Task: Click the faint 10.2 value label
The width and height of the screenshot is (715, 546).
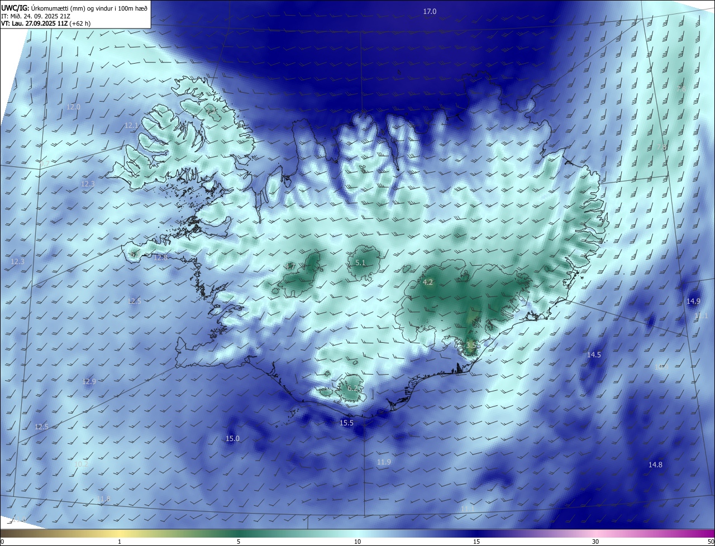Action: click(82, 464)
